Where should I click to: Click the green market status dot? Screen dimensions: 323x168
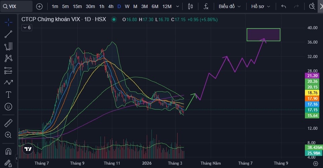click(114, 19)
